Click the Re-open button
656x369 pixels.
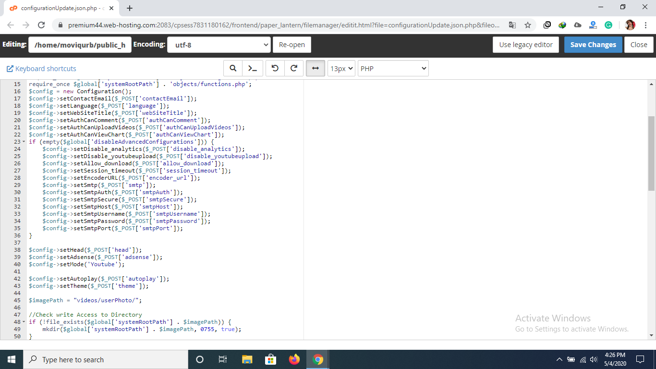292,45
